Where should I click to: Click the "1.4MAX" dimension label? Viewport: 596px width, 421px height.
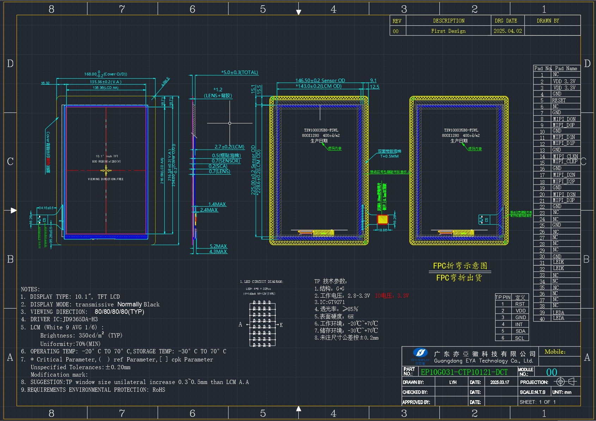click(217, 204)
